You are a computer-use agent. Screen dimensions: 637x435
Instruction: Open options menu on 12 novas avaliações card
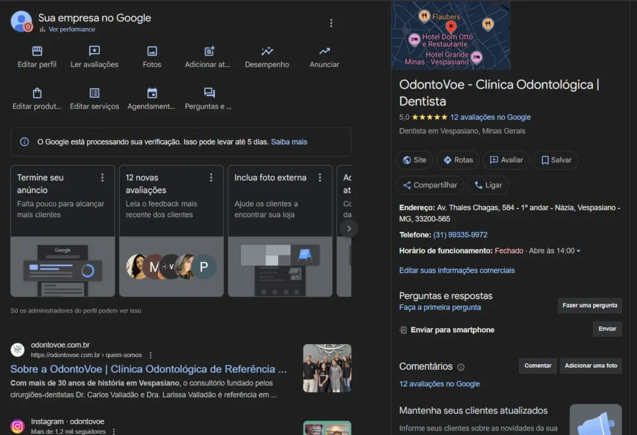[x=211, y=177]
